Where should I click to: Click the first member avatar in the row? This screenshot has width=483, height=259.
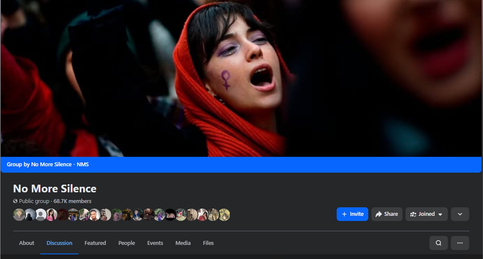tap(19, 215)
